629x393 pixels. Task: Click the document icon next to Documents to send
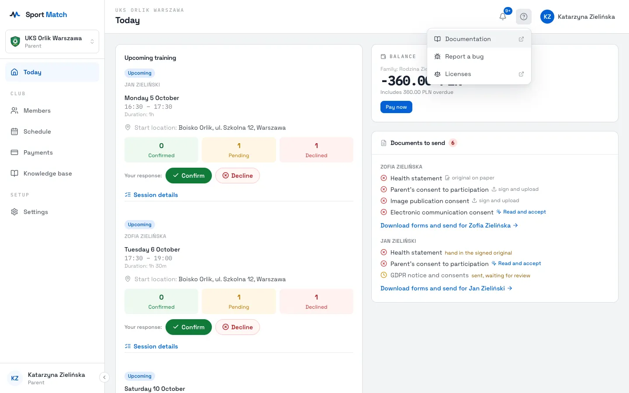(x=384, y=143)
